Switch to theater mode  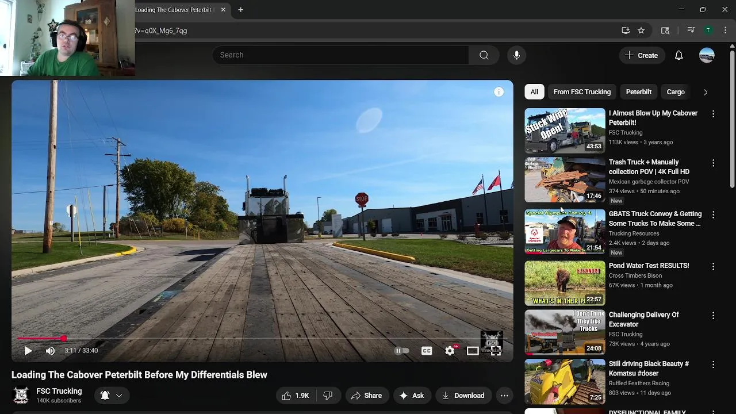tap(473, 351)
